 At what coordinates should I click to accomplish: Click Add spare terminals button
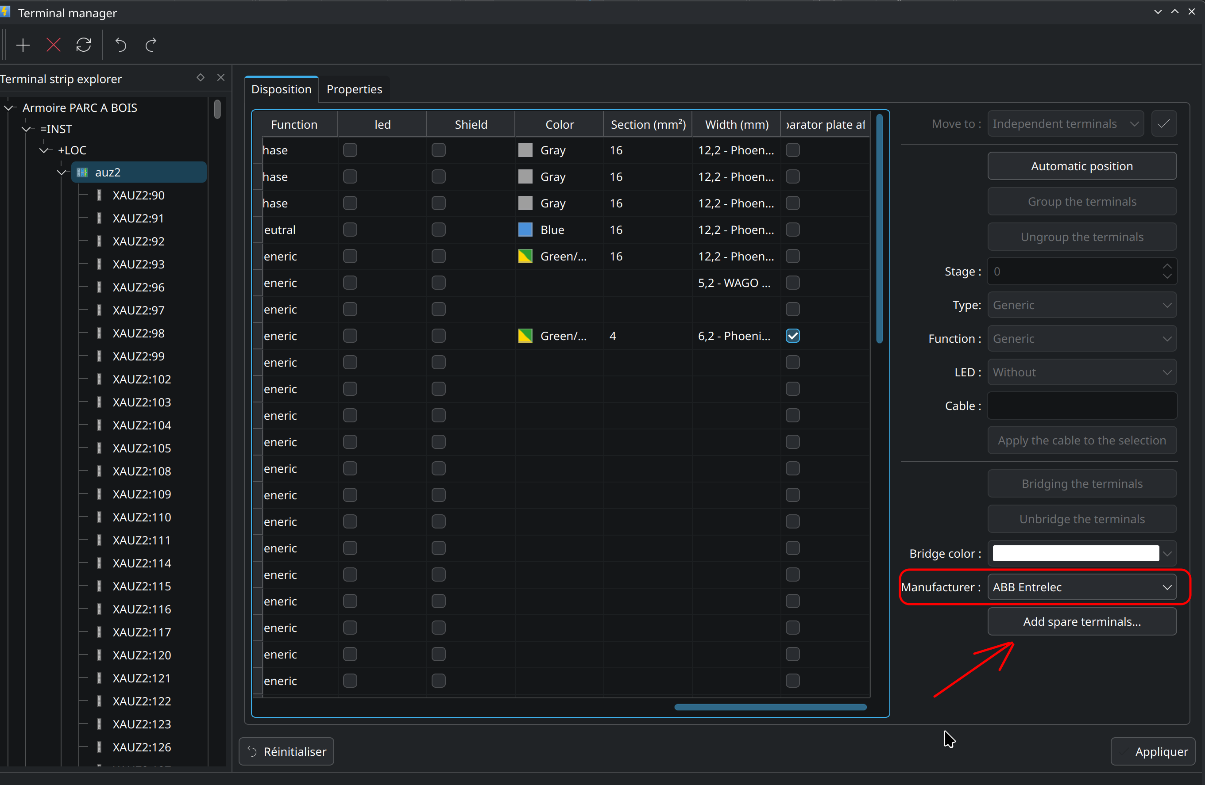pos(1082,622)
